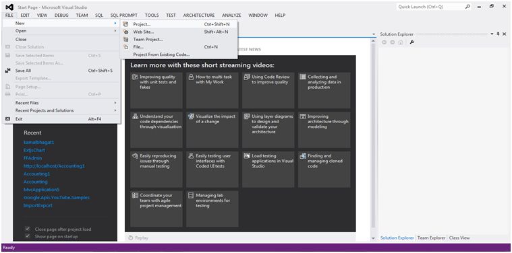Click icon of 'Coordinate your team with agile'
Viewport: 512px width, 253px height.
pyautogui.click(x=135, y=195)
